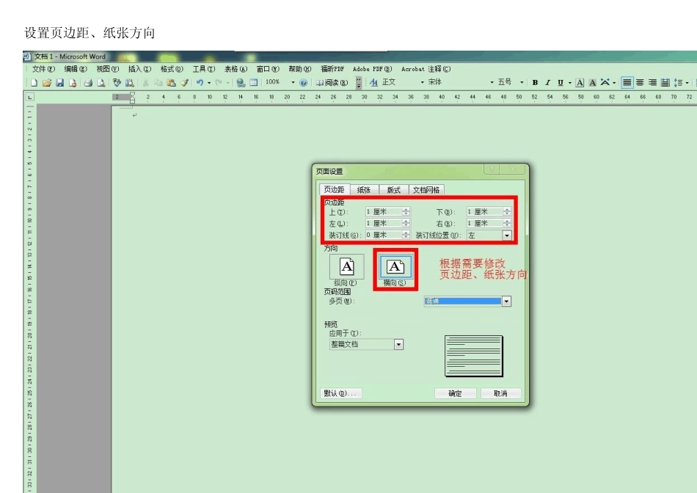Screen dimensions: 697x493
Task: Click the 确定 button
Action: pos(455,393)
